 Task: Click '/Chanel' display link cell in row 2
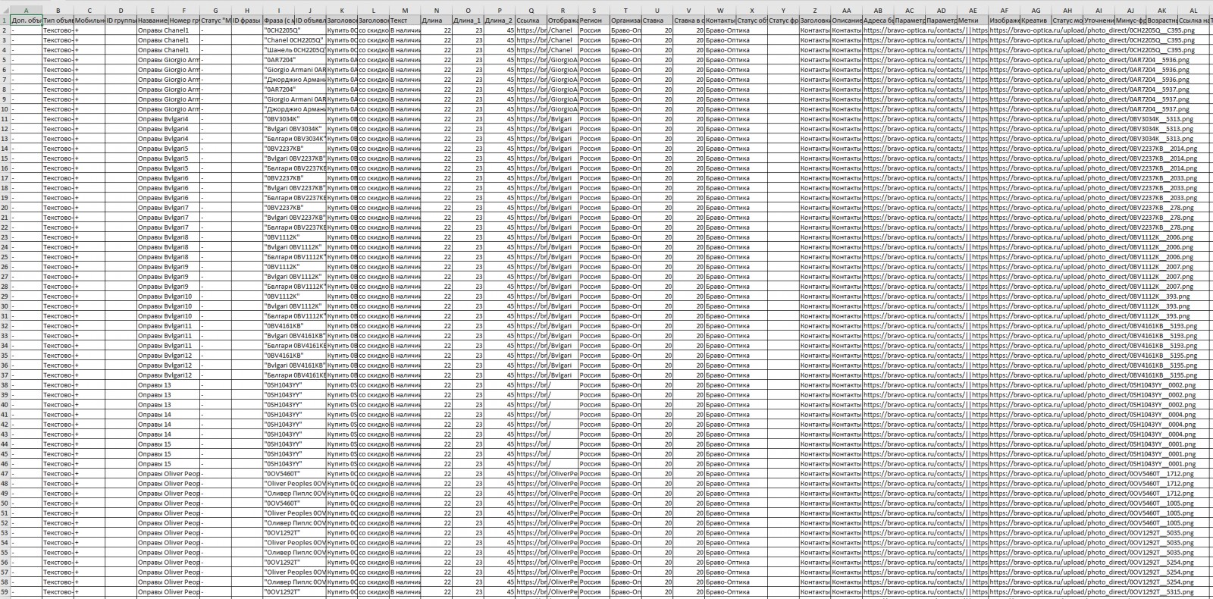[563, 30]
